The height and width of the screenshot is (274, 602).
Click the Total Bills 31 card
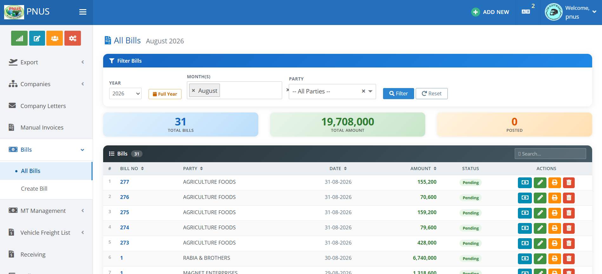pos(181,124)
